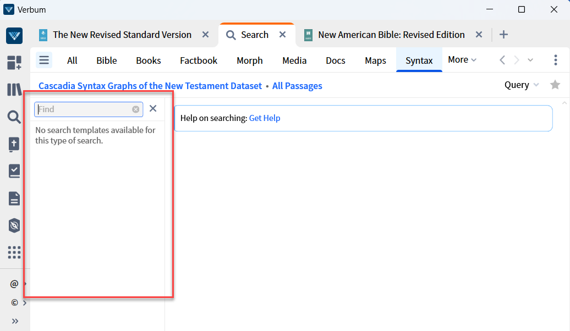Clear the Find field text

135,109
